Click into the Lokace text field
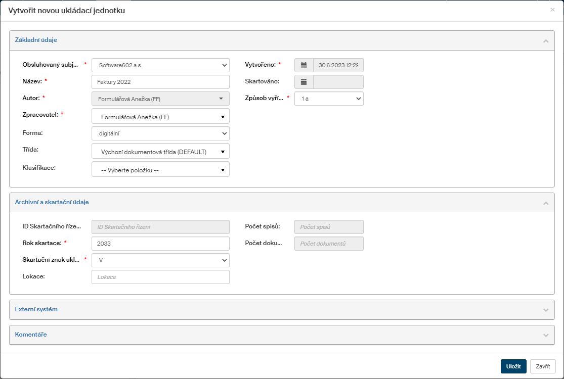The image size is (564, 379). tap(160, 277)
